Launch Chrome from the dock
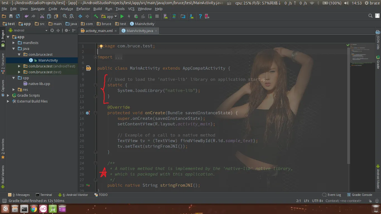The width and height of the screenshot is (381, 214). coord(34,209)
